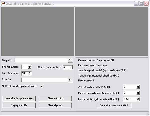
Task: Decrease Last file number with down arrow
Action: [x=30, y=74]
